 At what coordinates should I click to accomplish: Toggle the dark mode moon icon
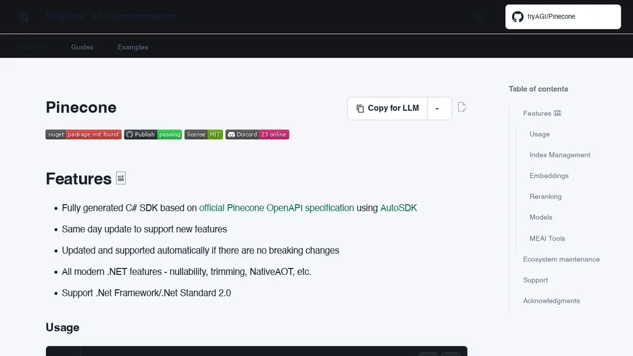click(x=479, y=17)
